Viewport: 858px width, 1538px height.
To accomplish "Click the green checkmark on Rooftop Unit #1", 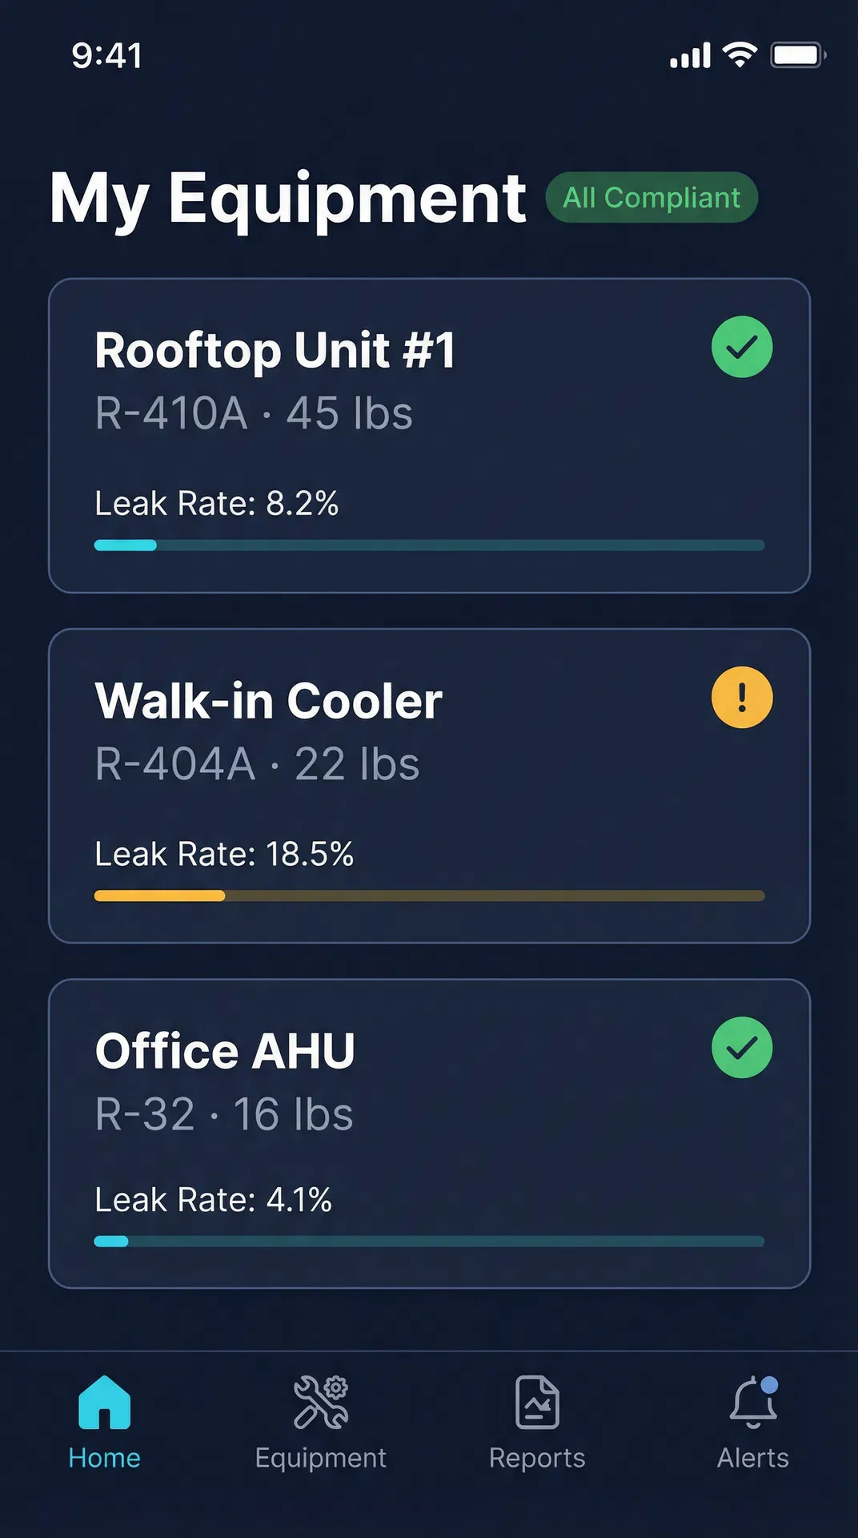I will tap(741, 347).
